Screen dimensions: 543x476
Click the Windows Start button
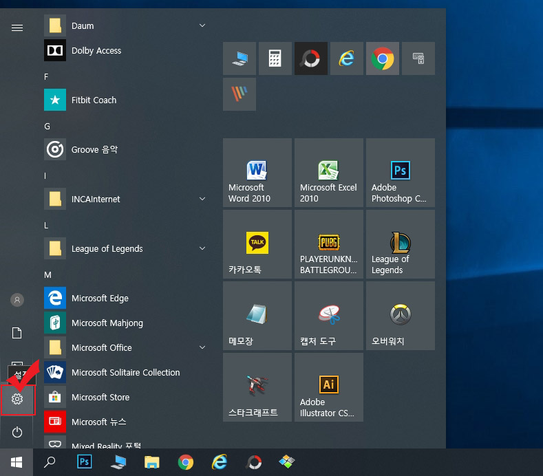click(17, 462)
